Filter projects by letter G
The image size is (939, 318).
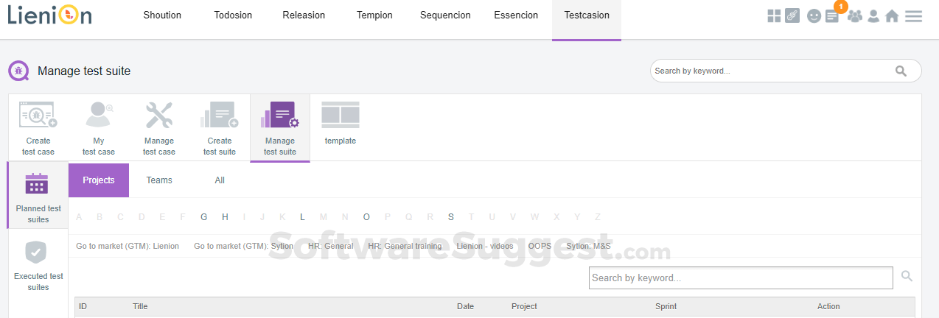[204, 216]
